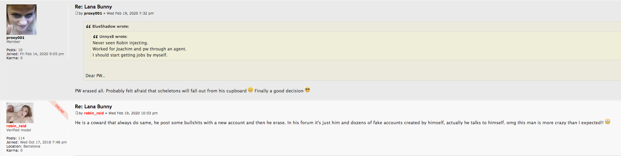Open proxy001's profile picture
621x156 pixels.
(x=21, y=20)
